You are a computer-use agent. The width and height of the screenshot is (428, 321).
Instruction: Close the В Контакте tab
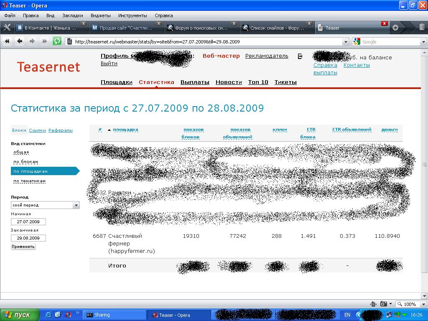click(x=84, y=23)
